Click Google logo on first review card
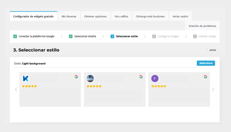The width and height of the screenshot is (231, 132). (76, 77)
